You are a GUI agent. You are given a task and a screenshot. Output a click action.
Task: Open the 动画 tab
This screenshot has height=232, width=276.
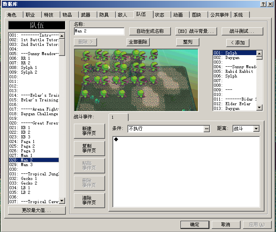coord(181,15)
